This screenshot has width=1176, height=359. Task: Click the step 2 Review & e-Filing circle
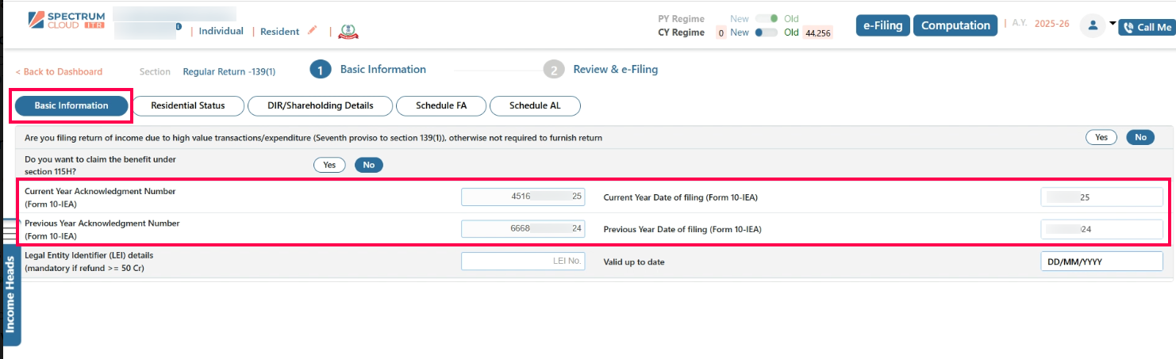[553, 70]
